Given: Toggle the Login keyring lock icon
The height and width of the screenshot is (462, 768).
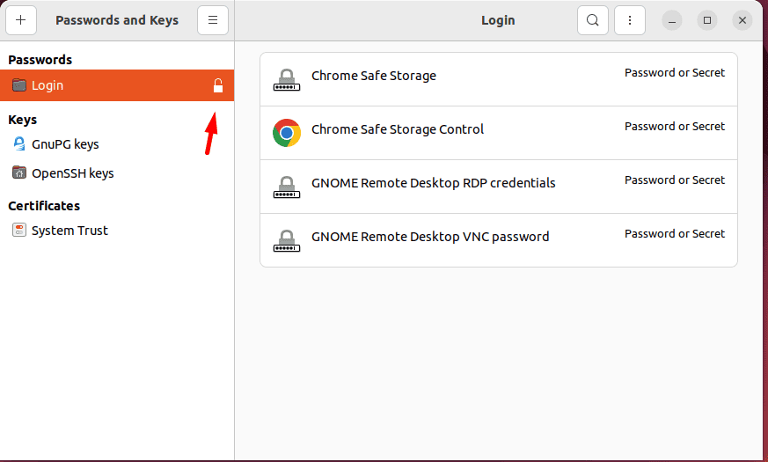Looking at the screenshot, I should pos(218,85).
